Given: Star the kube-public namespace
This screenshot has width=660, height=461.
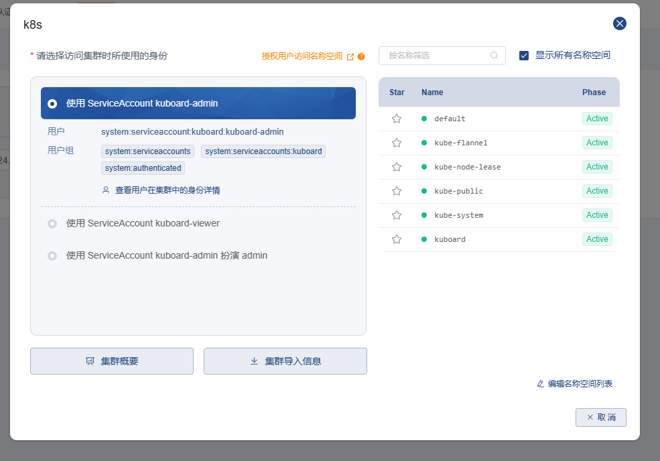Looking at the screenshot, I should coord(397,191).
